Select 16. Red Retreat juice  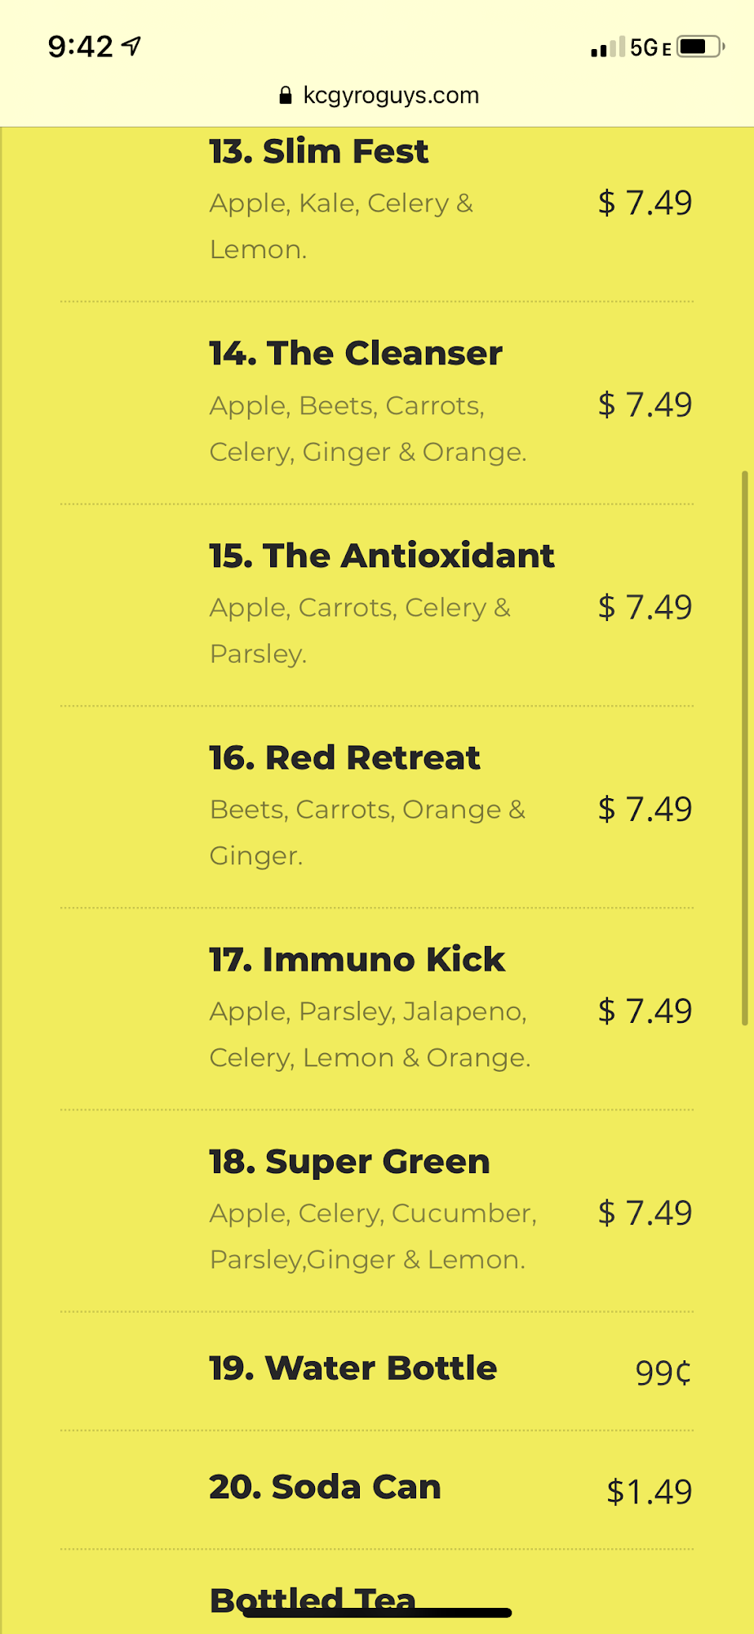344,757
